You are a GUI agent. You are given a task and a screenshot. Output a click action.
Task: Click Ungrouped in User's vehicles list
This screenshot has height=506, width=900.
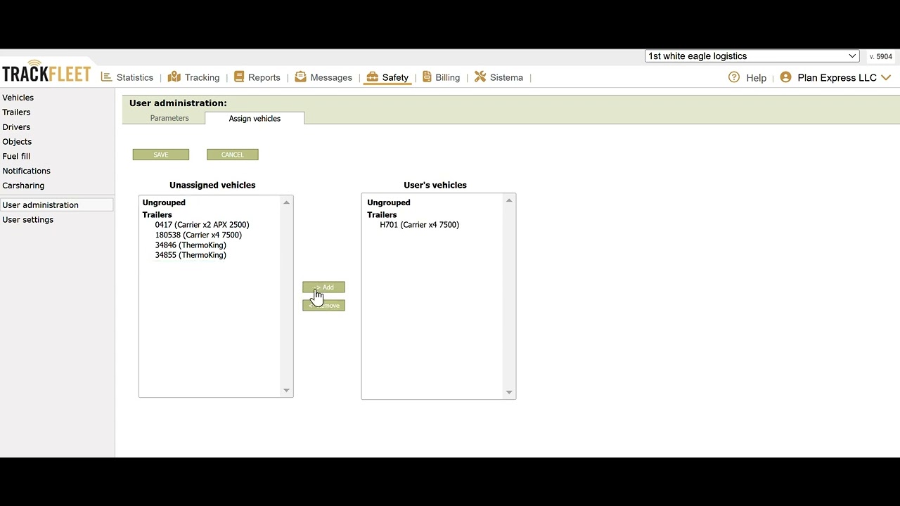[389, 202]
